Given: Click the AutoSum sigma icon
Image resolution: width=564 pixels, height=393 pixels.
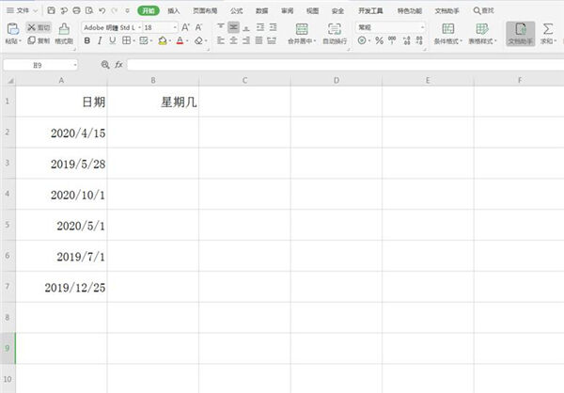Looking at the screenshot, I should click(x=548, y=29).
